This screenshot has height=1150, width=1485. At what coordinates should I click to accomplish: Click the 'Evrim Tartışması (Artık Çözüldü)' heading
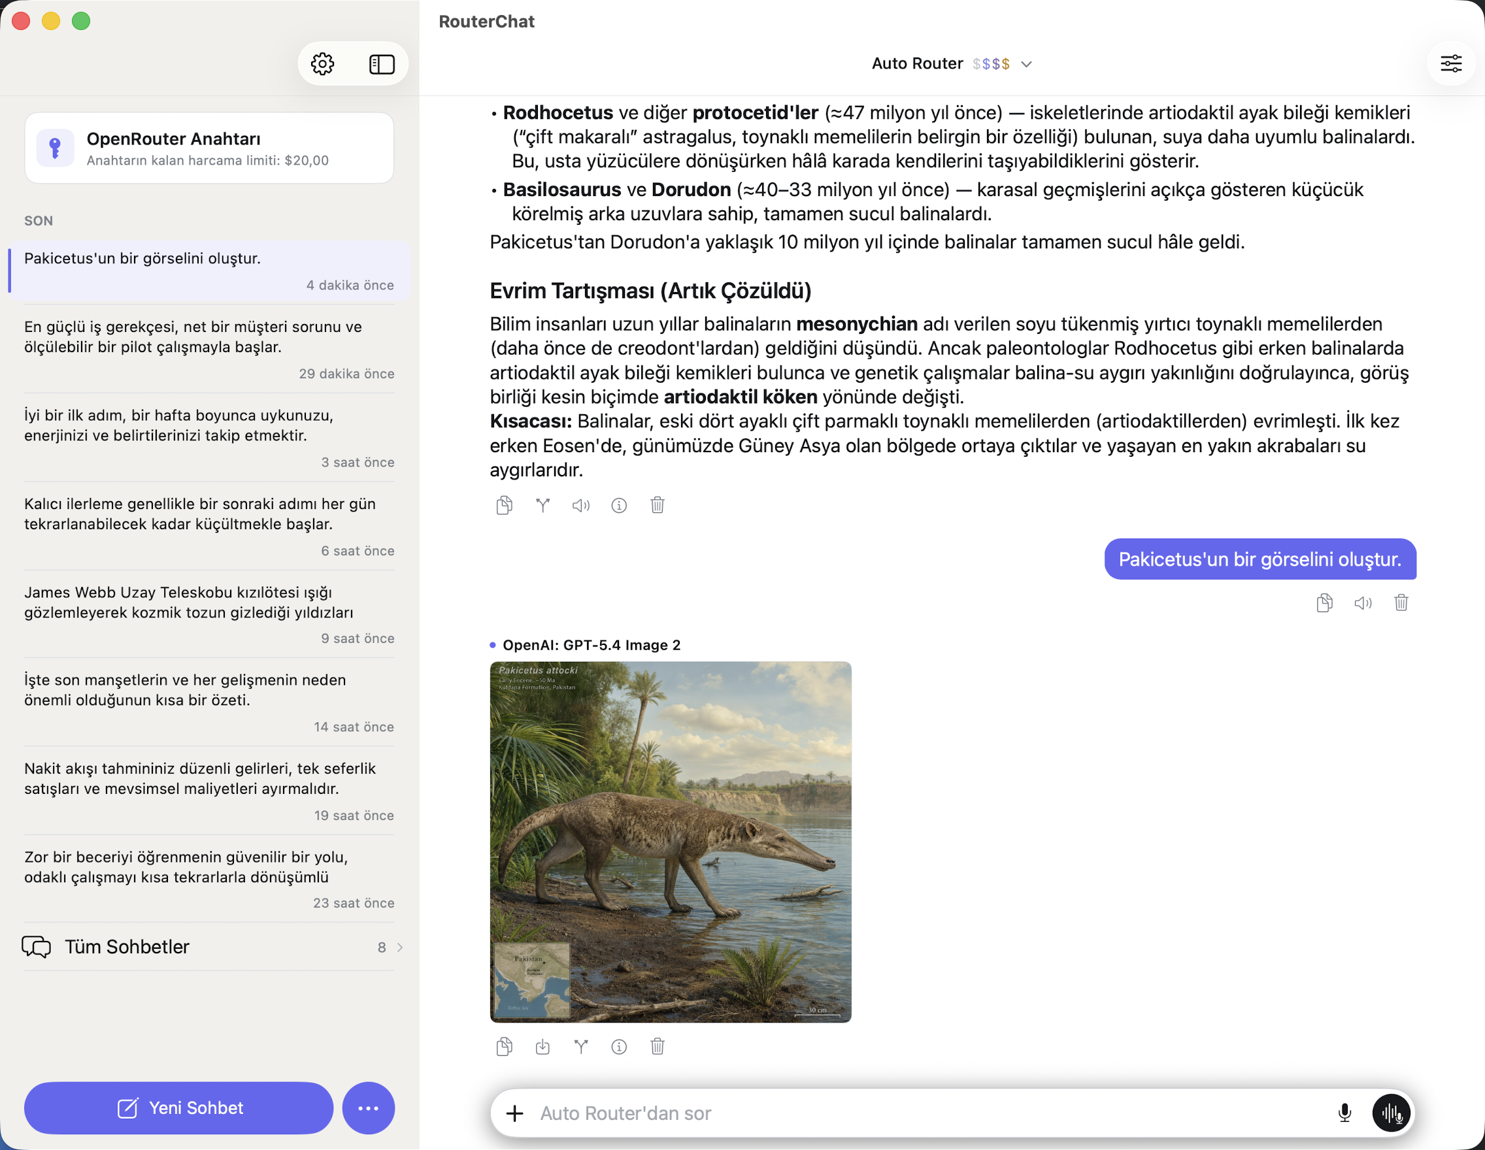tap(651, 291)
